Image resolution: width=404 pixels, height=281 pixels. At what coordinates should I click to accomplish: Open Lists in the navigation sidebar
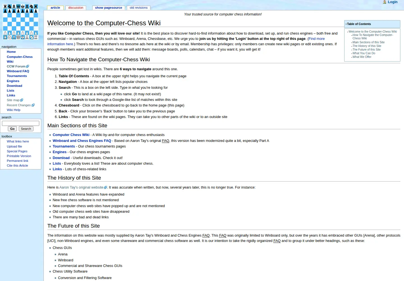(10, 91)
